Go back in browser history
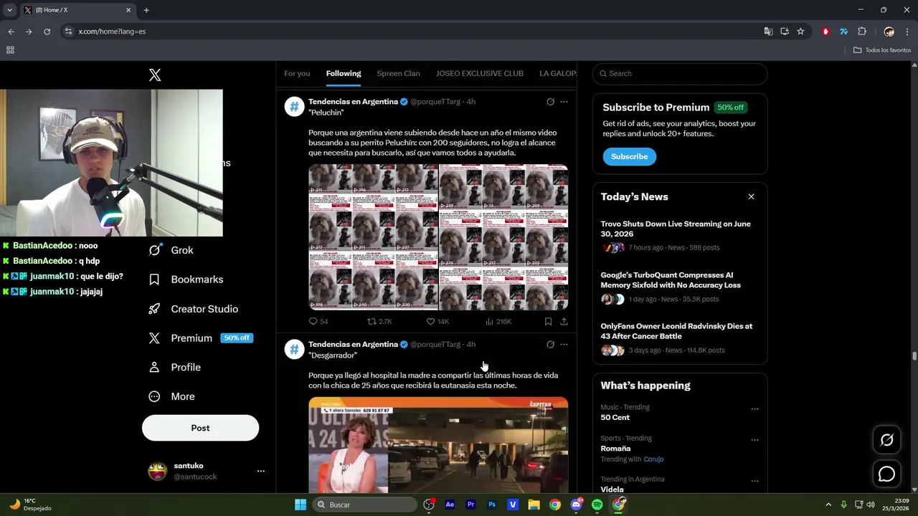Viewport: 918px width, 516px height. click(x=11, y=32)
